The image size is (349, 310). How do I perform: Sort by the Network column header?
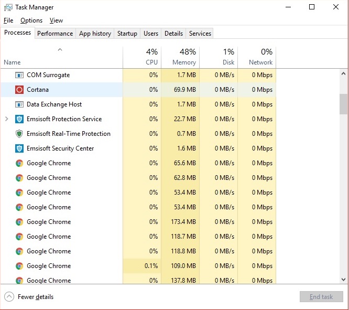[257, 57]
